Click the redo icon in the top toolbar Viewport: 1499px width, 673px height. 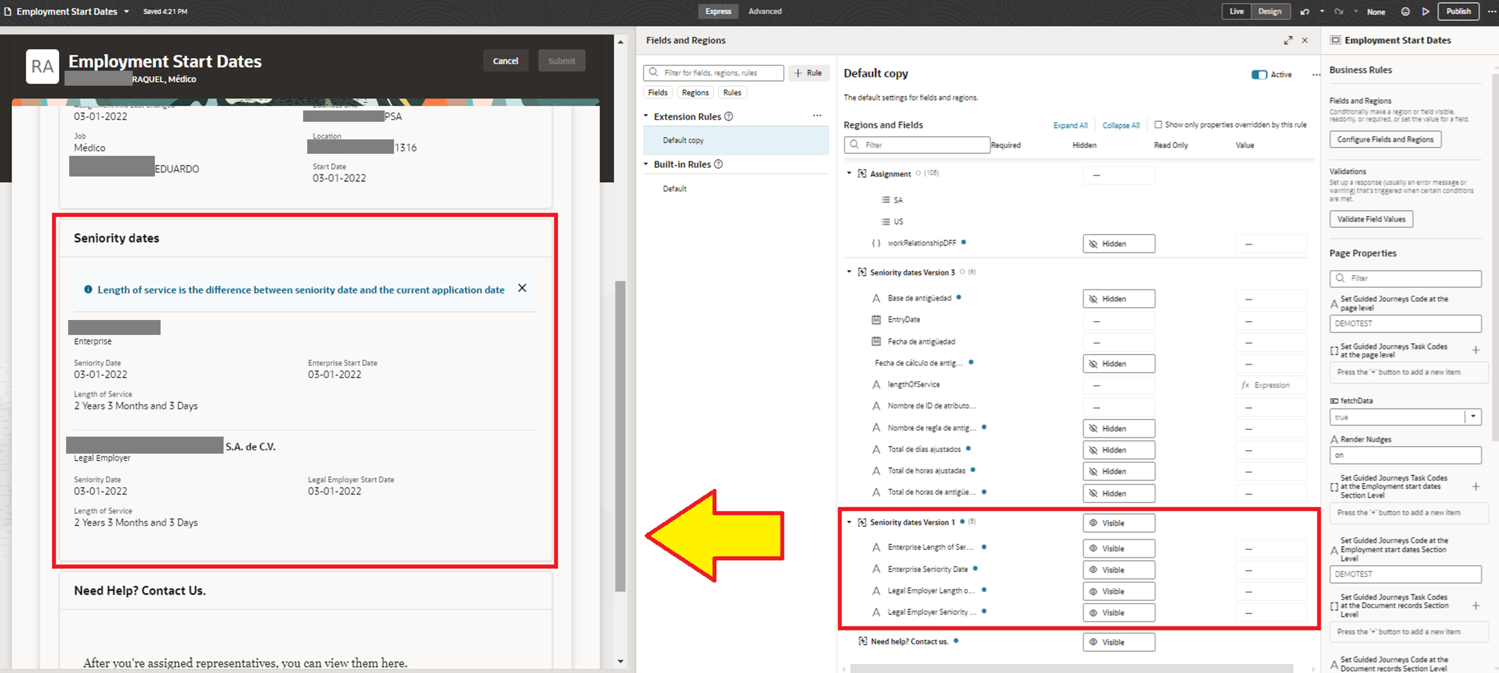coord(1339,11)
